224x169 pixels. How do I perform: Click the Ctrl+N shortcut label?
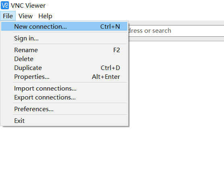pyautogui.click(x=110, y=27)
